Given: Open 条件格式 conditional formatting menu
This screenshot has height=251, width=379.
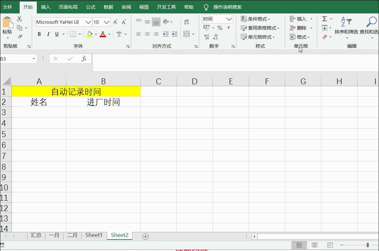Looking at the screenshot, I should [256, 19].
